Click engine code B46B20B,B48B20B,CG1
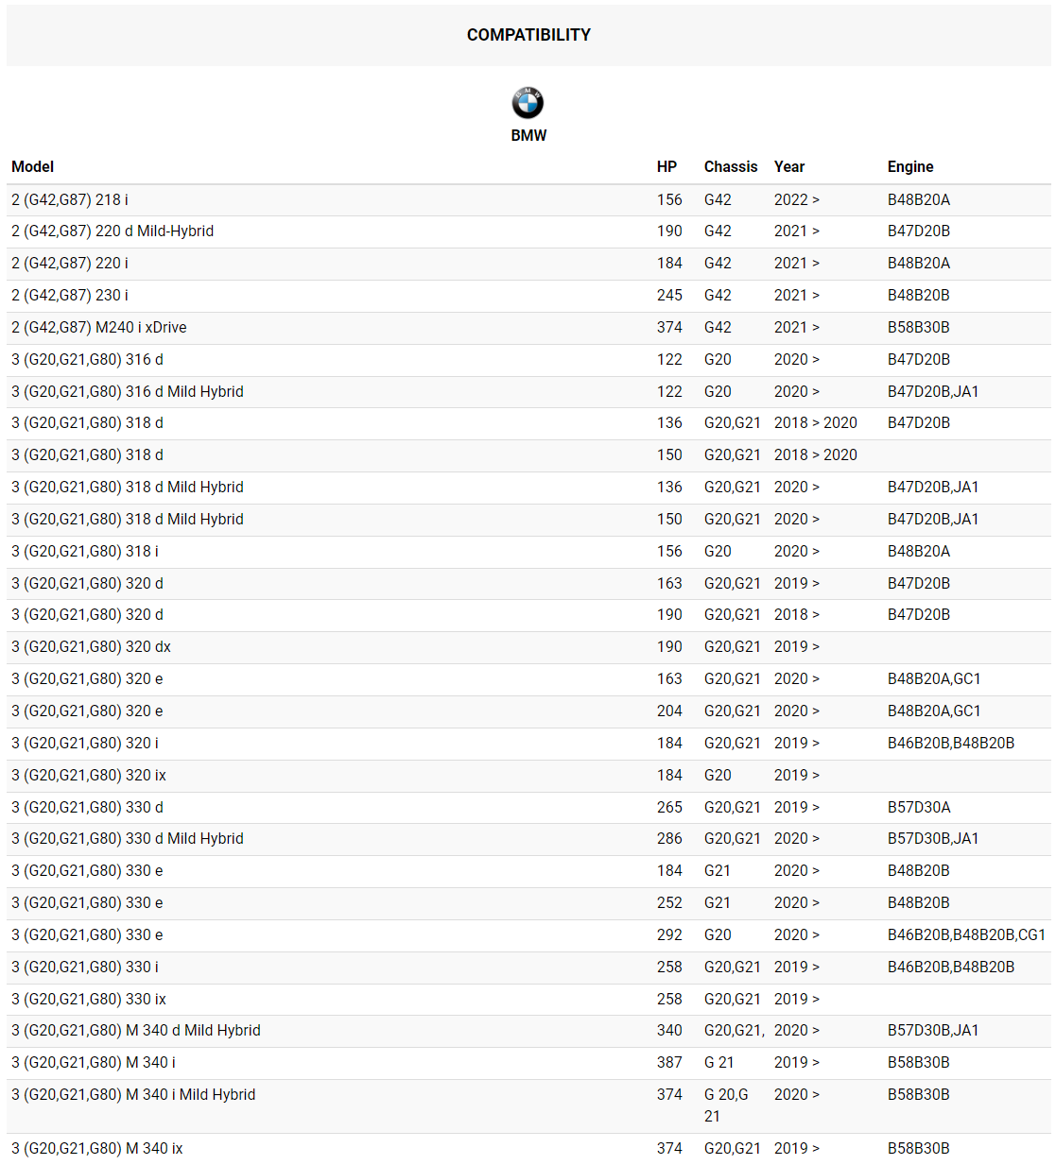Viewport: 1056px width, 1165px height. tap(966, 934)
